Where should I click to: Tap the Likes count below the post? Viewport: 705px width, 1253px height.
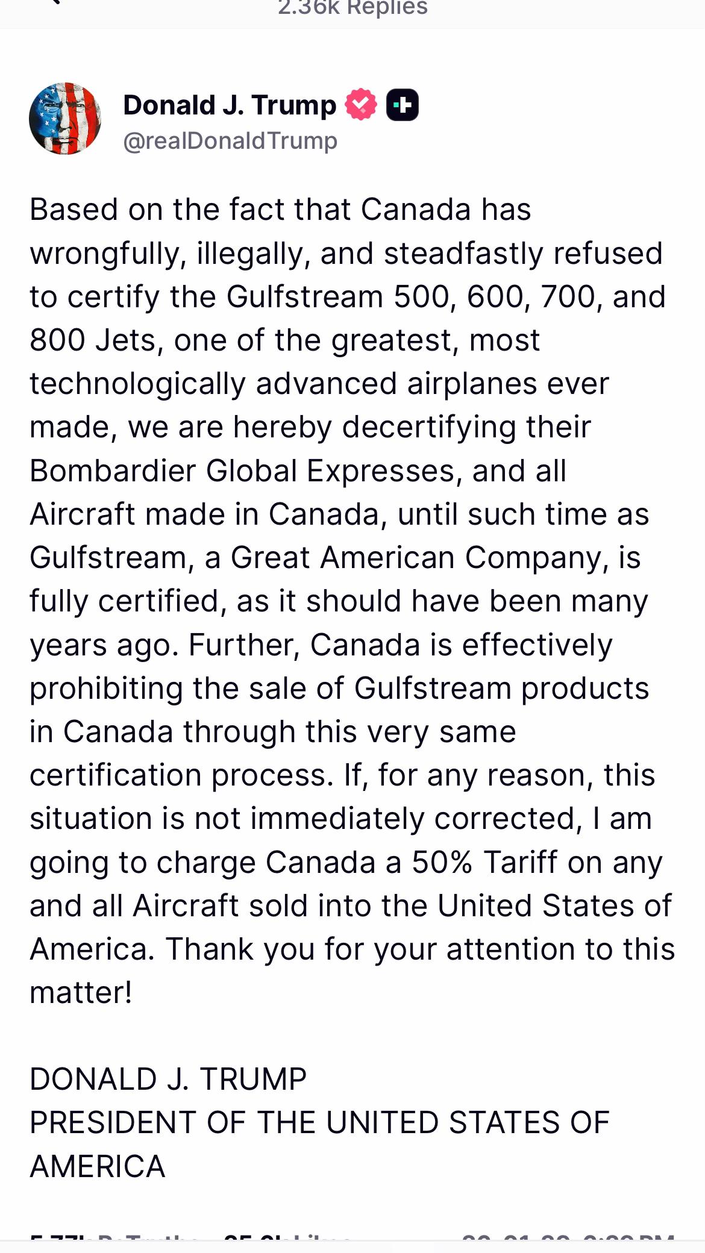pyautogui.click(x=287, y=1237)
